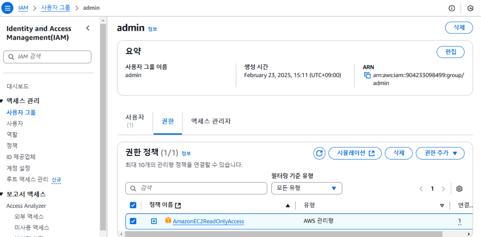Uncheck the AmazonEC2ReadOnlyAccess row checkbox
Screen dimensions: 481x237
(x=133, y=221)
